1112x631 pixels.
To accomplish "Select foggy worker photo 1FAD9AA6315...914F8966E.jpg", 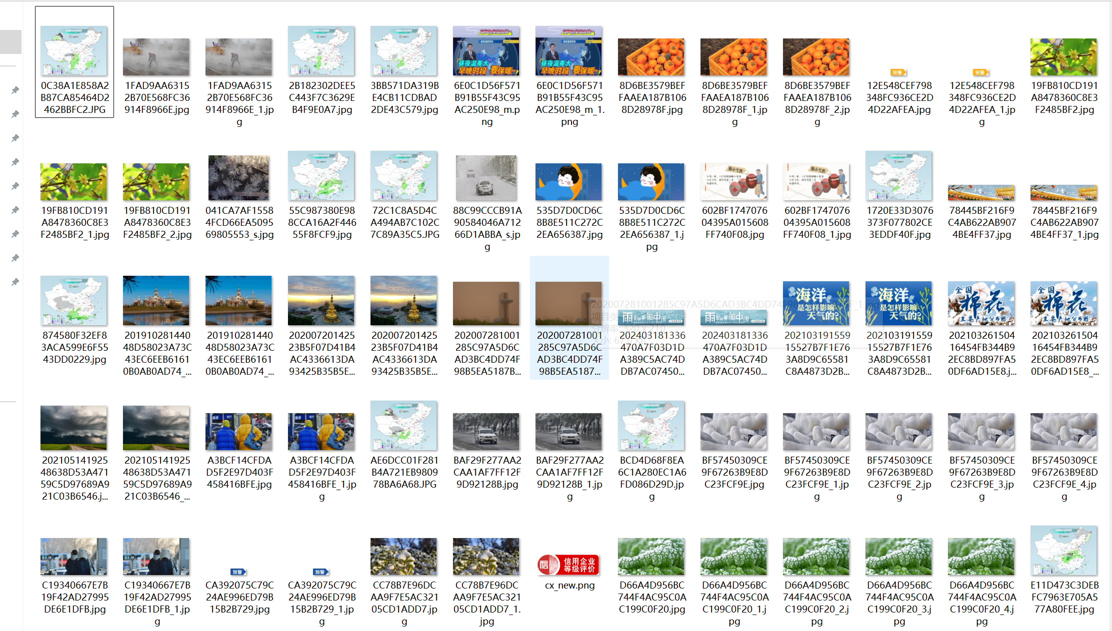I will coord(156,57).
